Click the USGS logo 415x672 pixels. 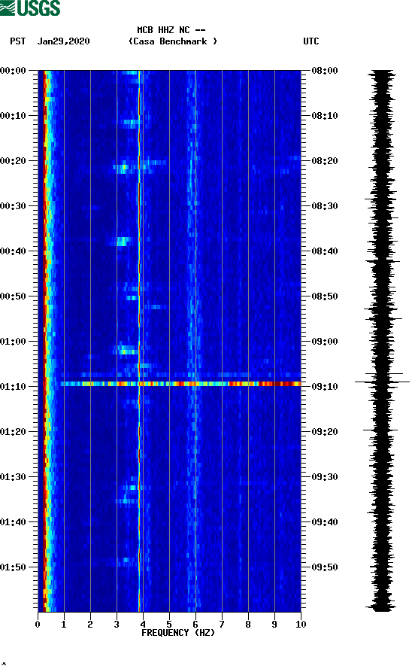[30, 8]
